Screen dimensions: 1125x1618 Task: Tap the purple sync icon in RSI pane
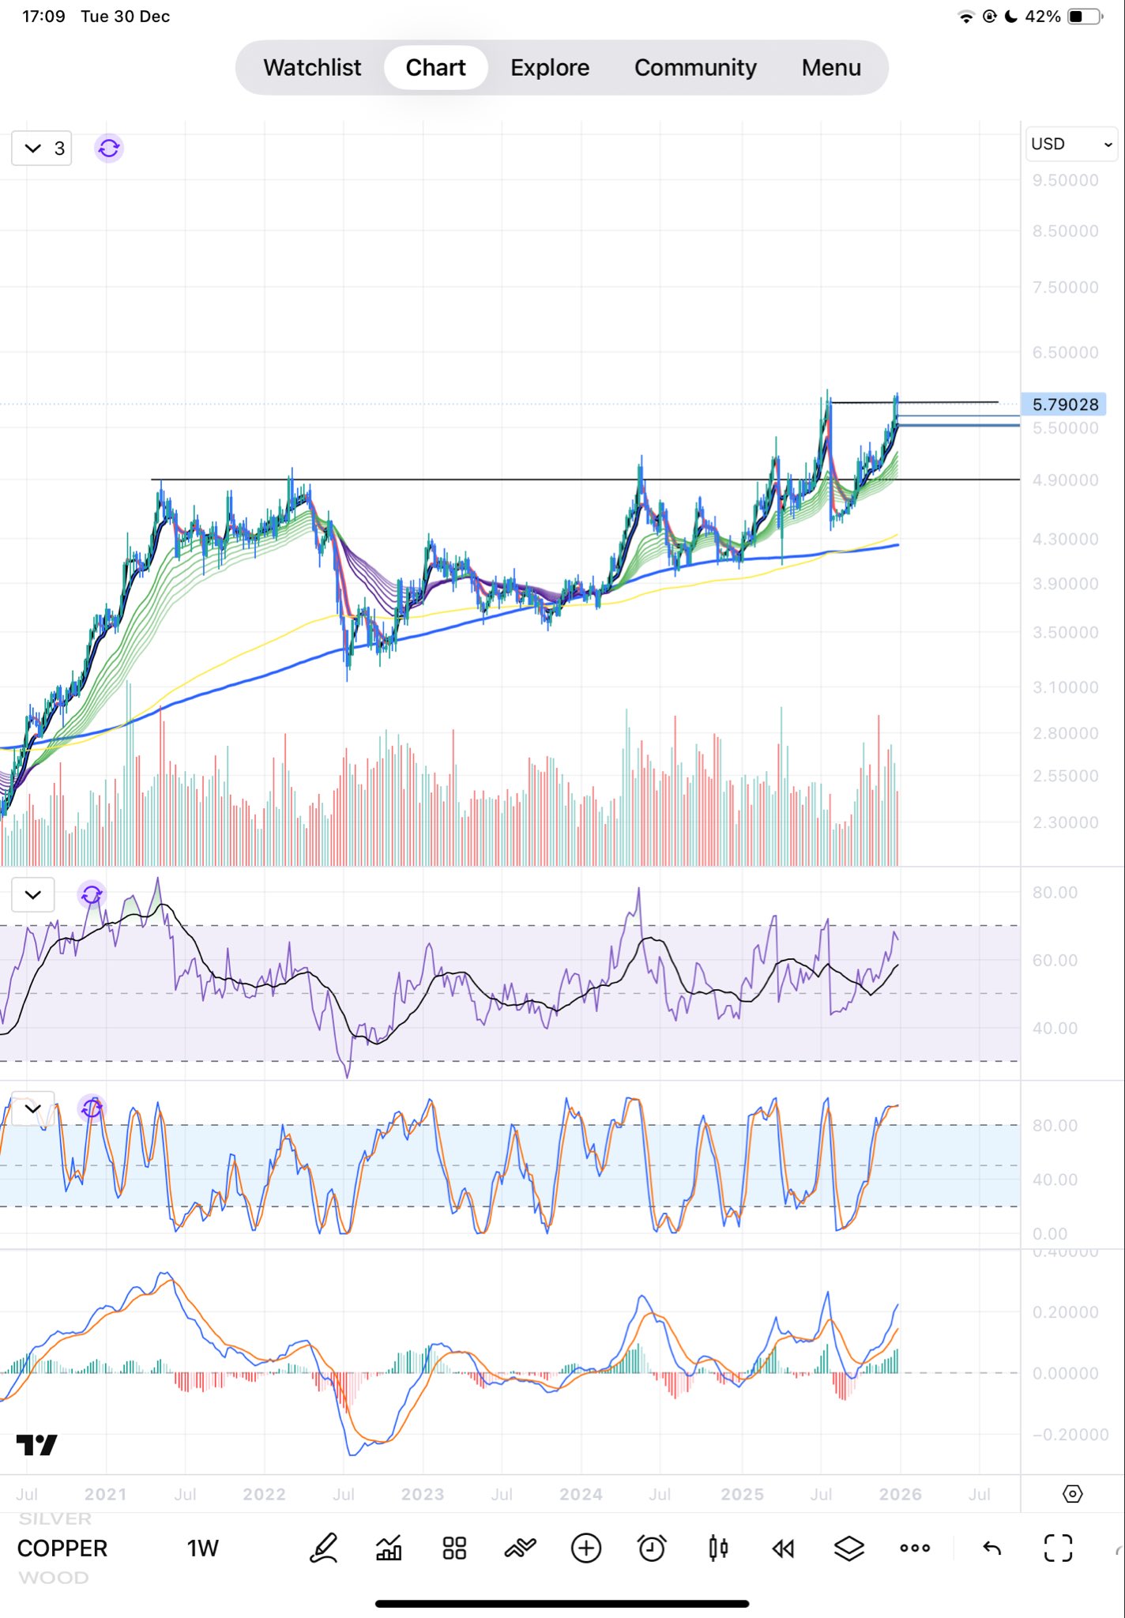[x=92, y=894]
